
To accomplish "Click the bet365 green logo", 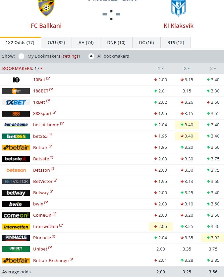I will [16, 136].
